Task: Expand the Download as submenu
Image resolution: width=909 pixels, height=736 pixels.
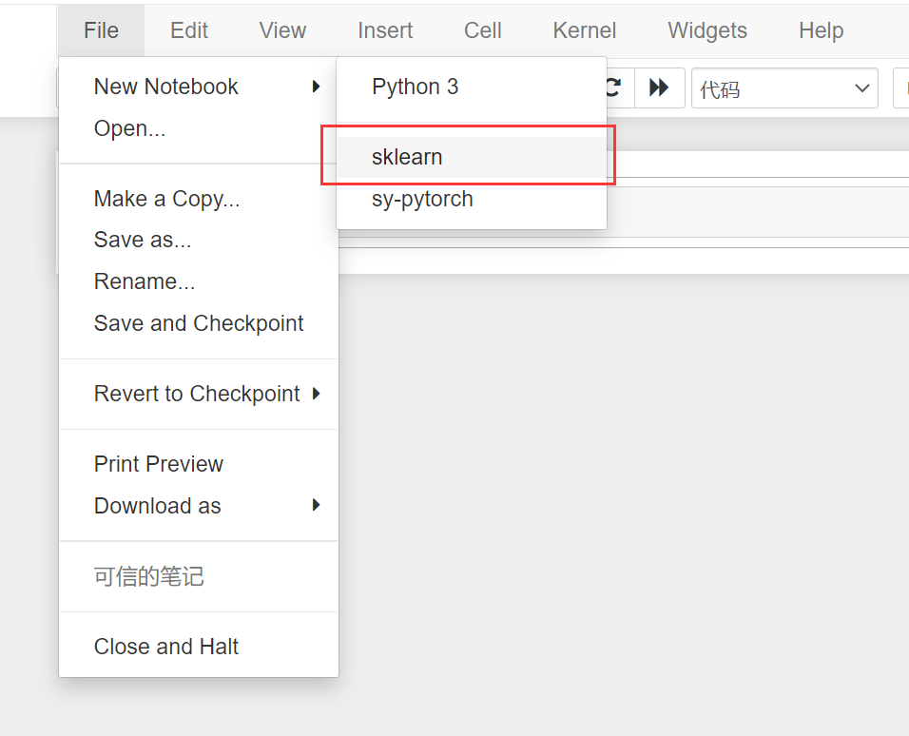Action: 315,506
